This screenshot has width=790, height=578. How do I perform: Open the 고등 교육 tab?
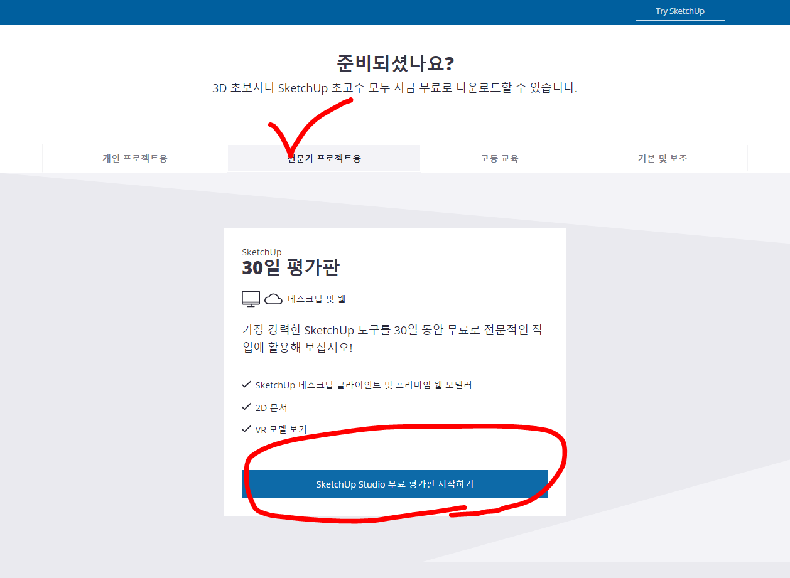(499, 158)
